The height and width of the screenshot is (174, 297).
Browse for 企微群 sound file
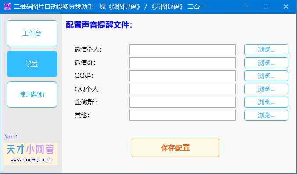click(x=266, y=102)
